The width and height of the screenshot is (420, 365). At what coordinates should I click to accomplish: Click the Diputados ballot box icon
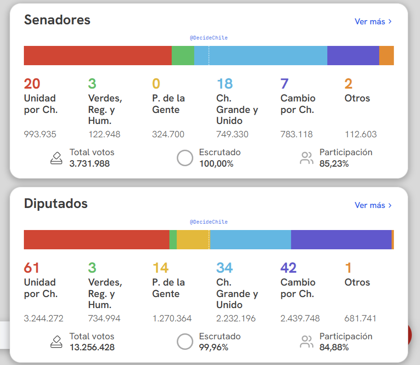point(56,342)
